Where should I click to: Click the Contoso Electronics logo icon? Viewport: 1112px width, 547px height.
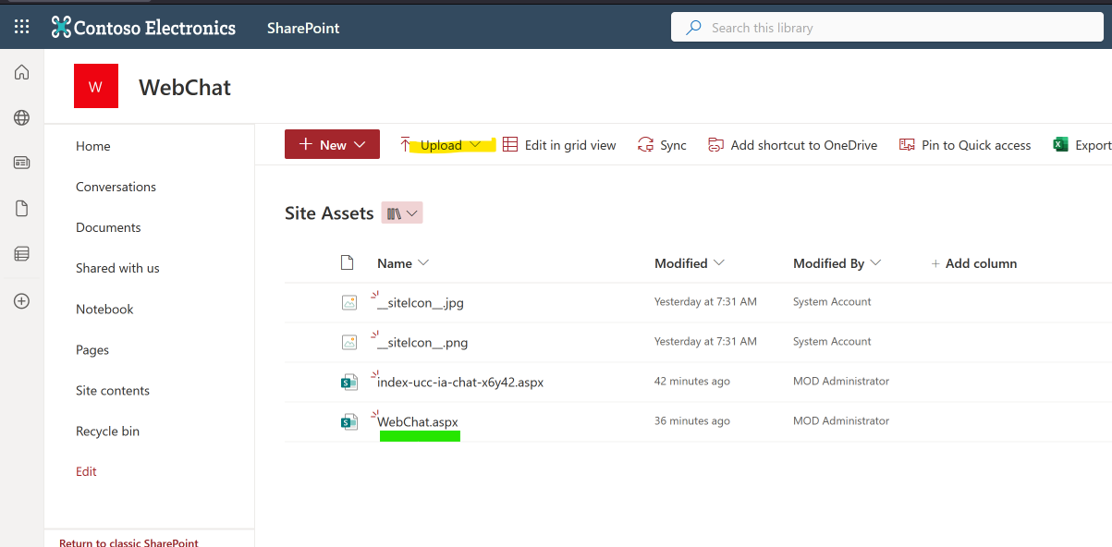61,27
